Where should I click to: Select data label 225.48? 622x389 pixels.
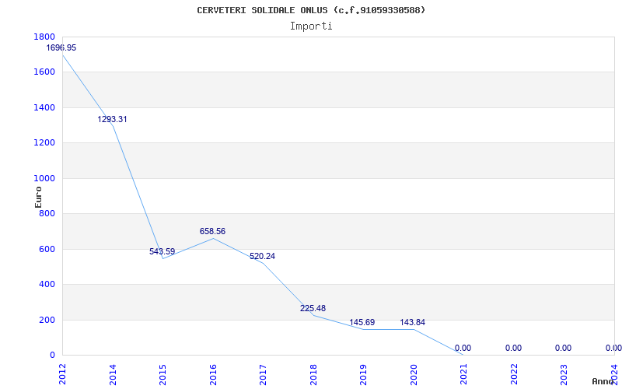coord(313,308)
